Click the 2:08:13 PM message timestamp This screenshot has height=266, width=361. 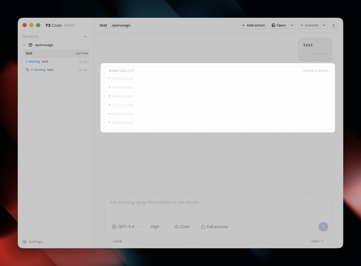(319, 54)
